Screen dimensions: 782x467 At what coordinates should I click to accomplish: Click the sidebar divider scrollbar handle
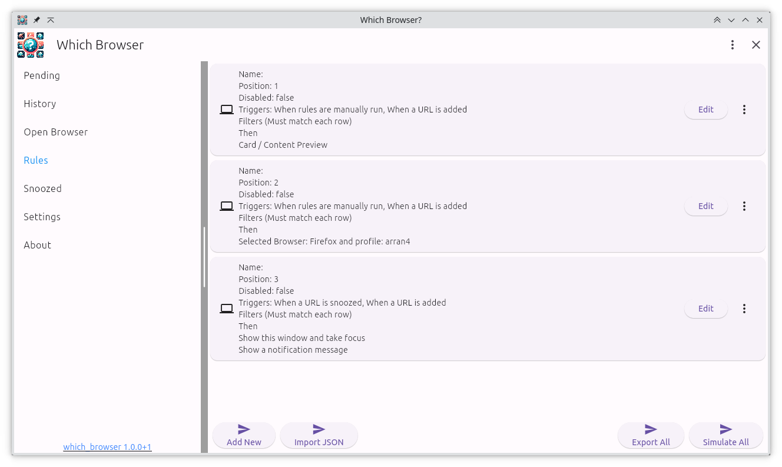click(204, 257)
